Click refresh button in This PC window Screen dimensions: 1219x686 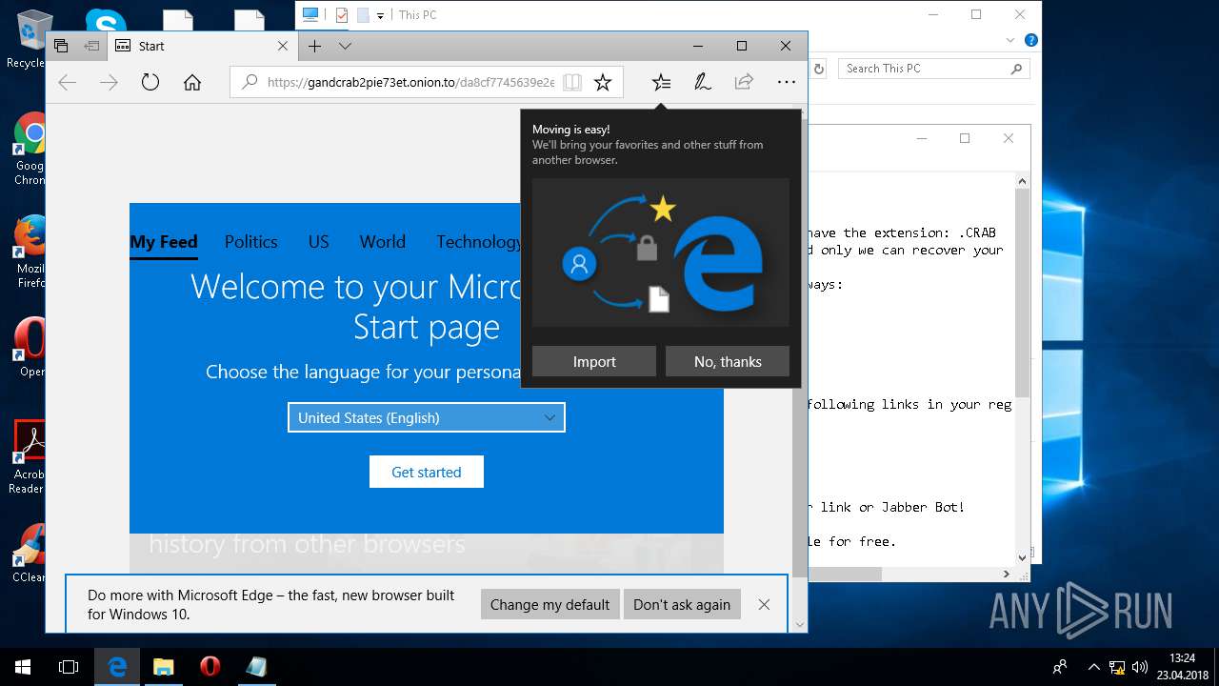pyautogui.click(x=818, y=69)
